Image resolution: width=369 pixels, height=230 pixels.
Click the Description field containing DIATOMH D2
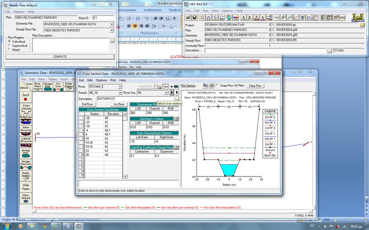point(135,99)
